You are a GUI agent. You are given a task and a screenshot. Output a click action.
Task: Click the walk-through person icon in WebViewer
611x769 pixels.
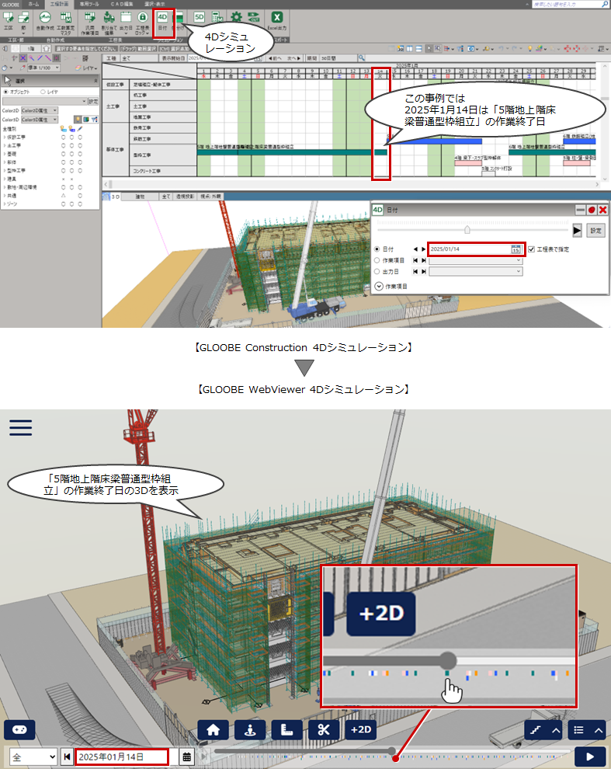click(x=250, y=729)
